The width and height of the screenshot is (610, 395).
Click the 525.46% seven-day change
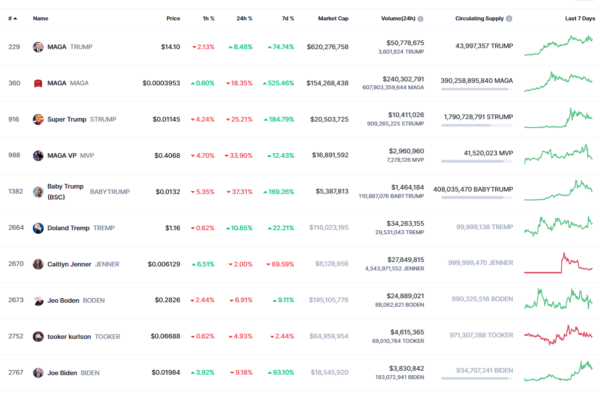[278, 83]
